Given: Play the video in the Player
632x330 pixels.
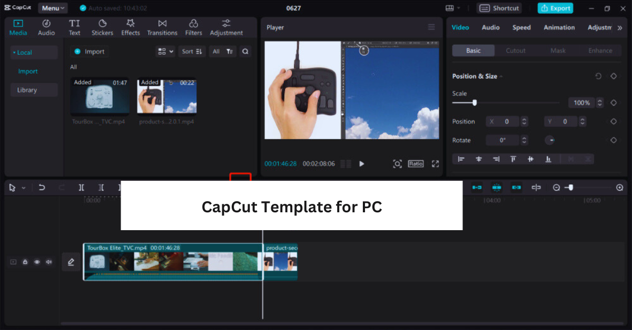Looking at the screenshot, I should pyautogui.click(x=362, y=164).
